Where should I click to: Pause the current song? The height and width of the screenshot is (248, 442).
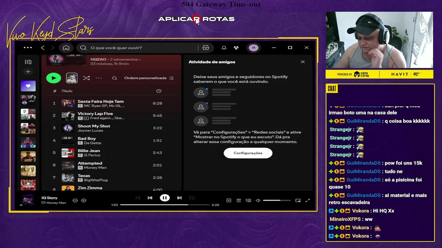tap(165, 198)
